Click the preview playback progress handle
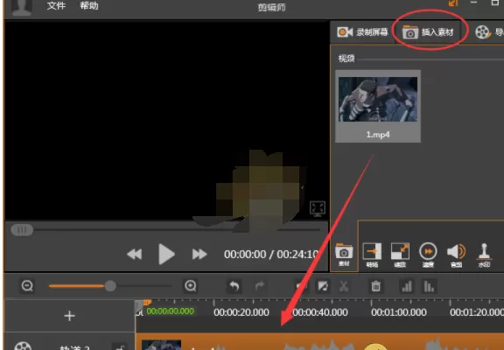This screenshot has height=350, width=504. coord(22,230)
